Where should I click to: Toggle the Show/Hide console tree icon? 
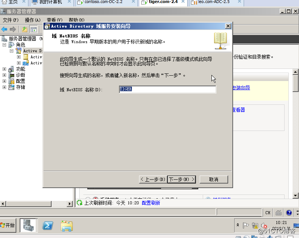[34, 29]
